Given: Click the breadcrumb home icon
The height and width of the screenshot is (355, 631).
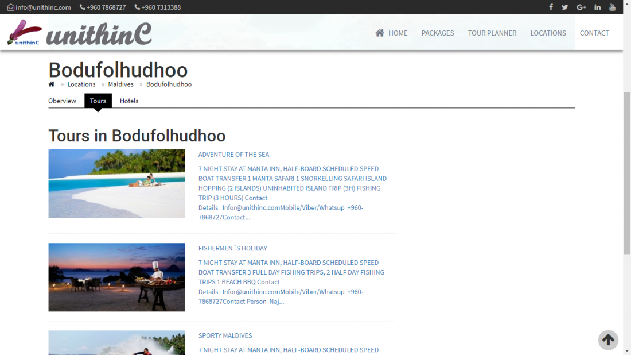Looking at the screenshot, I should (x=52, y=84).
